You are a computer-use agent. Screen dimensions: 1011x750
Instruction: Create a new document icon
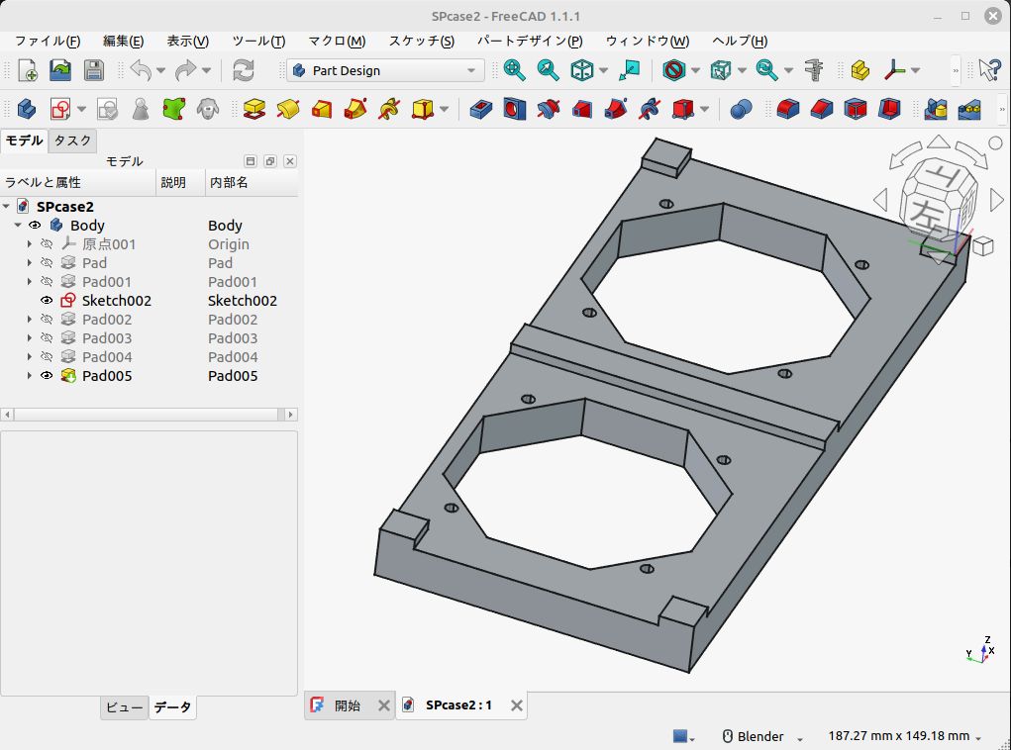27,70
